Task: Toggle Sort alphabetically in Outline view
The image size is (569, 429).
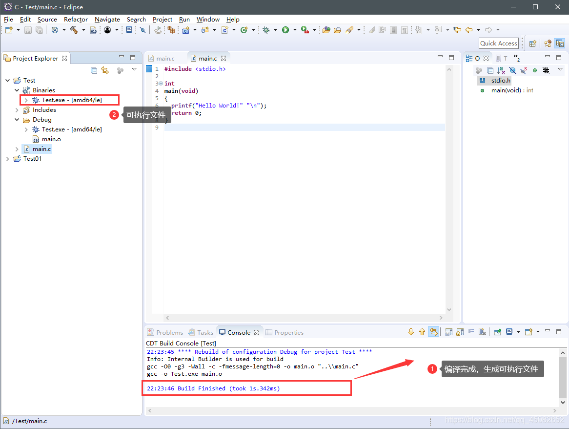Action: 501,70
